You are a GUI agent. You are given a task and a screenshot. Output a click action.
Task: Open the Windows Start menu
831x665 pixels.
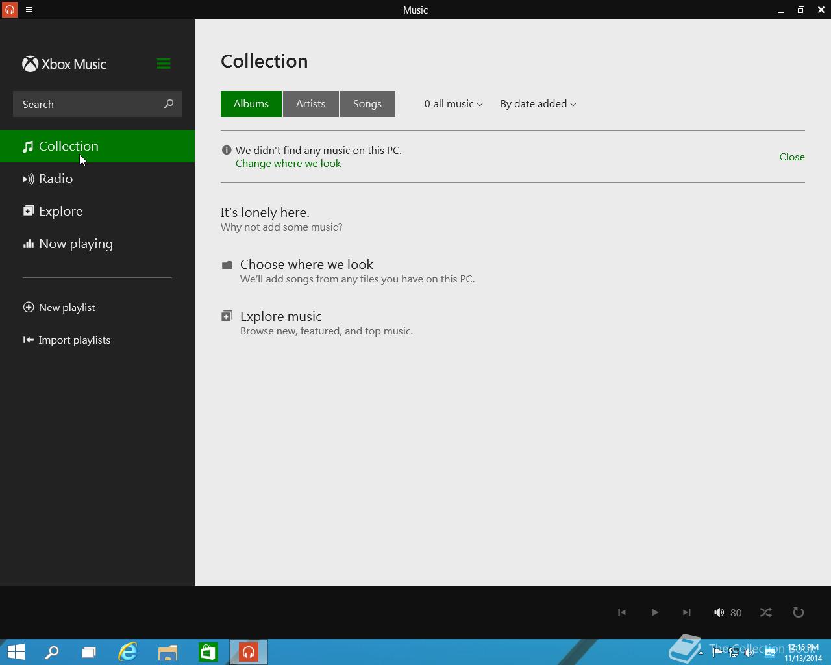click(x=16, y=652)
